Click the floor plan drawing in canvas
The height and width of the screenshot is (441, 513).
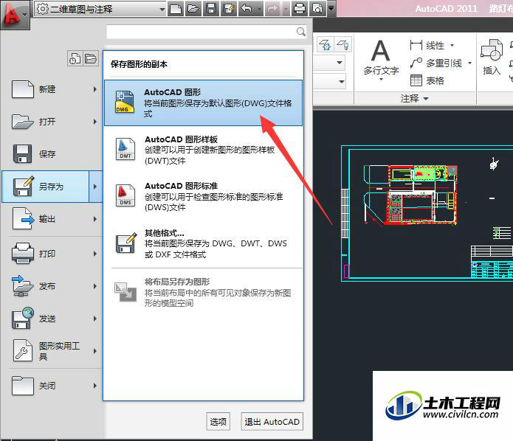coord(410,195)
